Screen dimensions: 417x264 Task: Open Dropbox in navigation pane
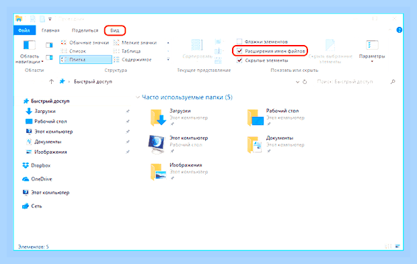[x=36, y=165]
